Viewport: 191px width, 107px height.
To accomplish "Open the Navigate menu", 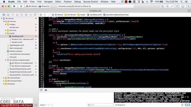I will click(48, 2).
